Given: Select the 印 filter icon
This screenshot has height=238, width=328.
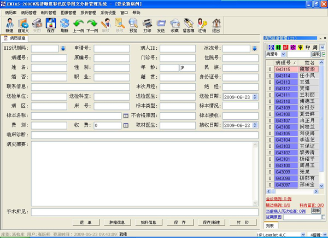Looking at the screenshot, I should point(307,48).
